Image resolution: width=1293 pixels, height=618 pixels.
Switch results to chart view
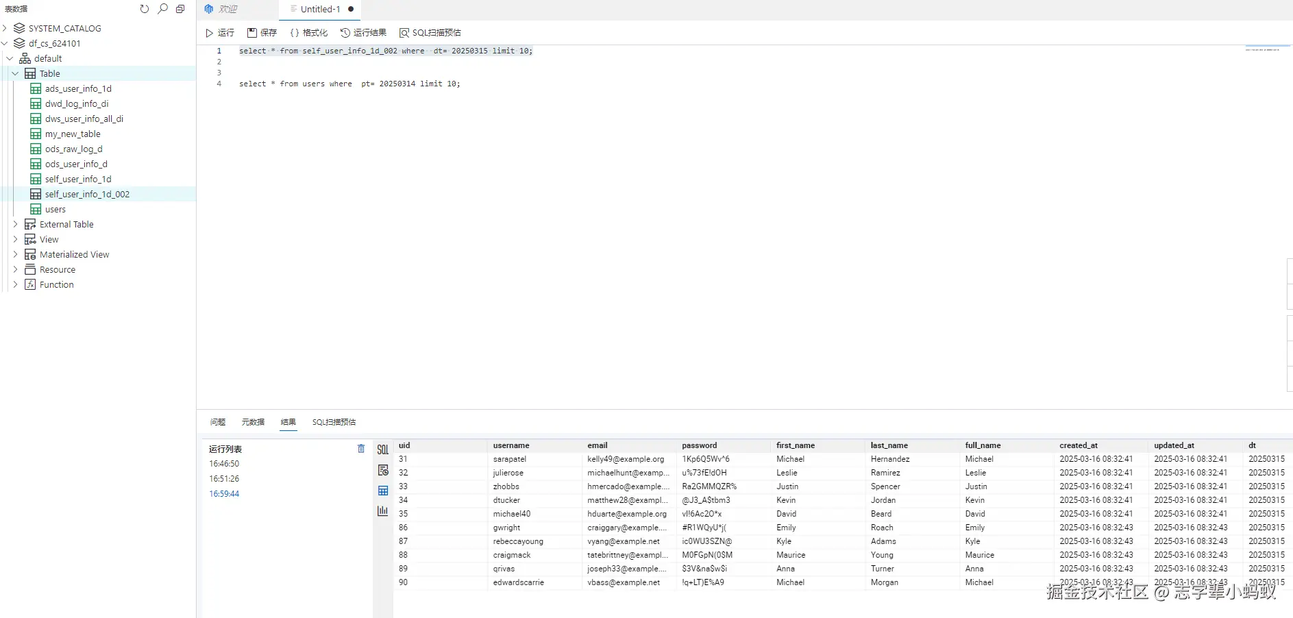[383, 510]
